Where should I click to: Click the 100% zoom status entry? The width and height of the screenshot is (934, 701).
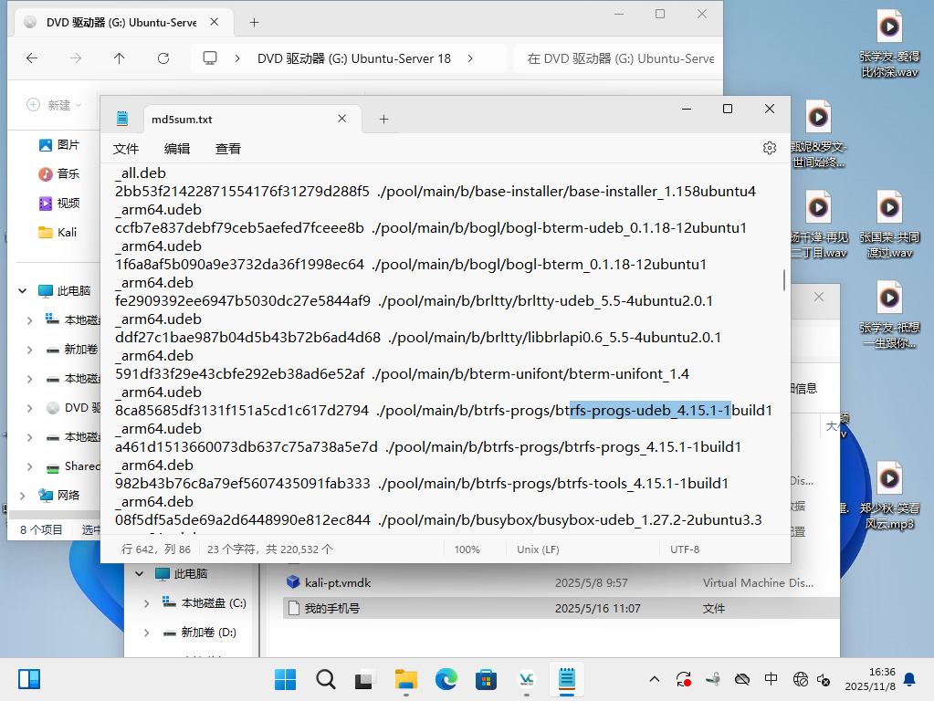point(467,549)
